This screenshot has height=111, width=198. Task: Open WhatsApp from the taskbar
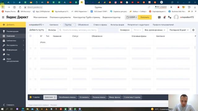click(75, 109)
